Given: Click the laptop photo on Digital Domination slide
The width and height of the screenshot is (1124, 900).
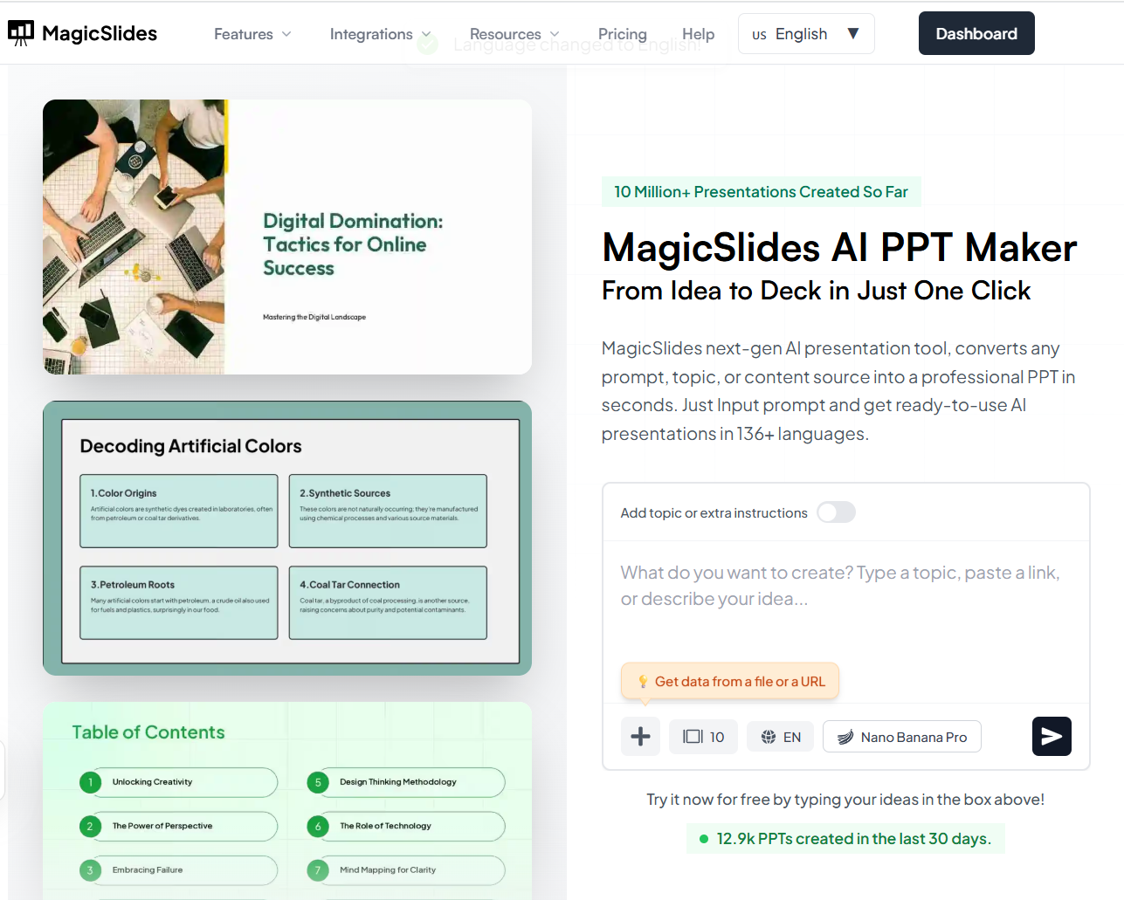Looking at the screenshot, I should coord(134,237).
